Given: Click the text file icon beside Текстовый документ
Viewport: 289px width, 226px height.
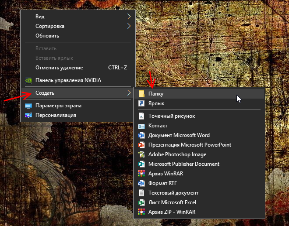Looking at the screenshot, I should click(x=141, y=193).
